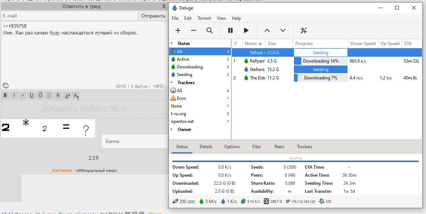The image size is (426, 214).
Task: Switch to the Files tab
Action: point(256,147)
